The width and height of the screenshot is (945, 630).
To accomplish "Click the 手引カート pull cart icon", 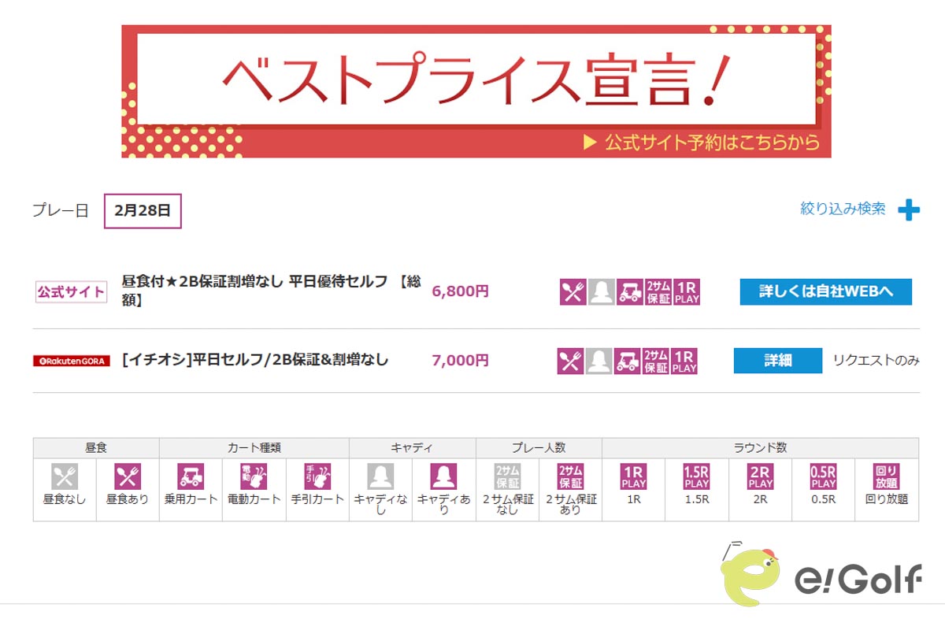I will click(317, 478).
